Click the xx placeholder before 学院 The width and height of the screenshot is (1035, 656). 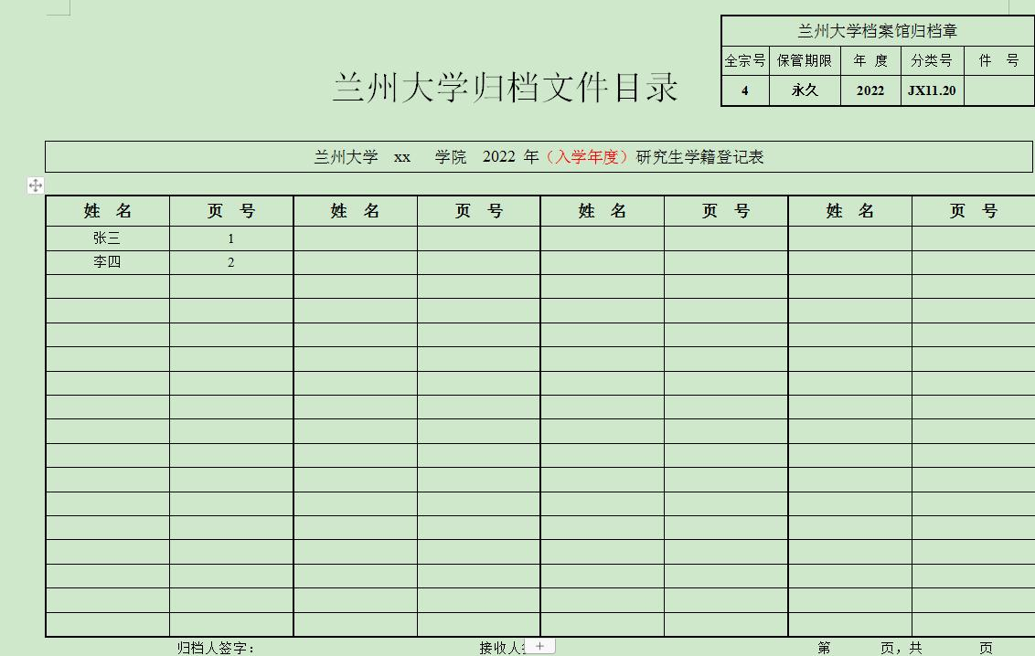click(x=402, y=157)
